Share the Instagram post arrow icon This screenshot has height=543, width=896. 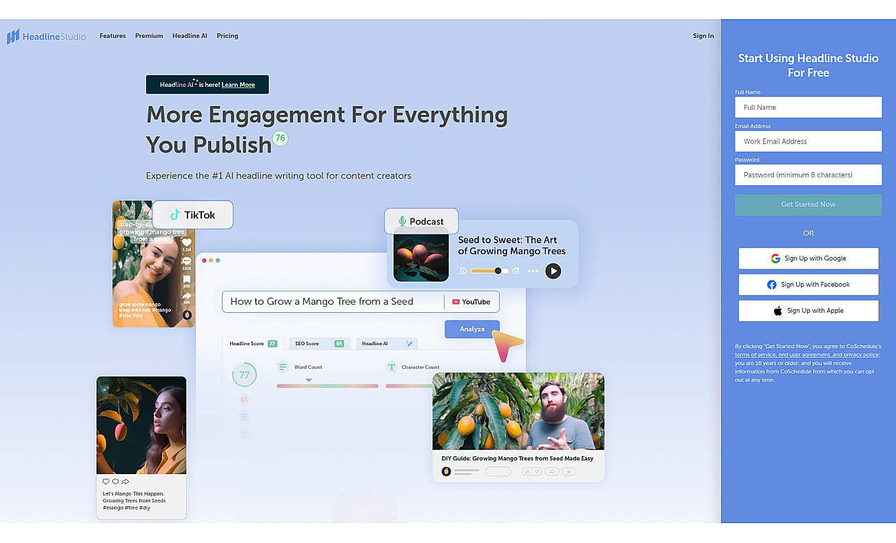point(125,482)
